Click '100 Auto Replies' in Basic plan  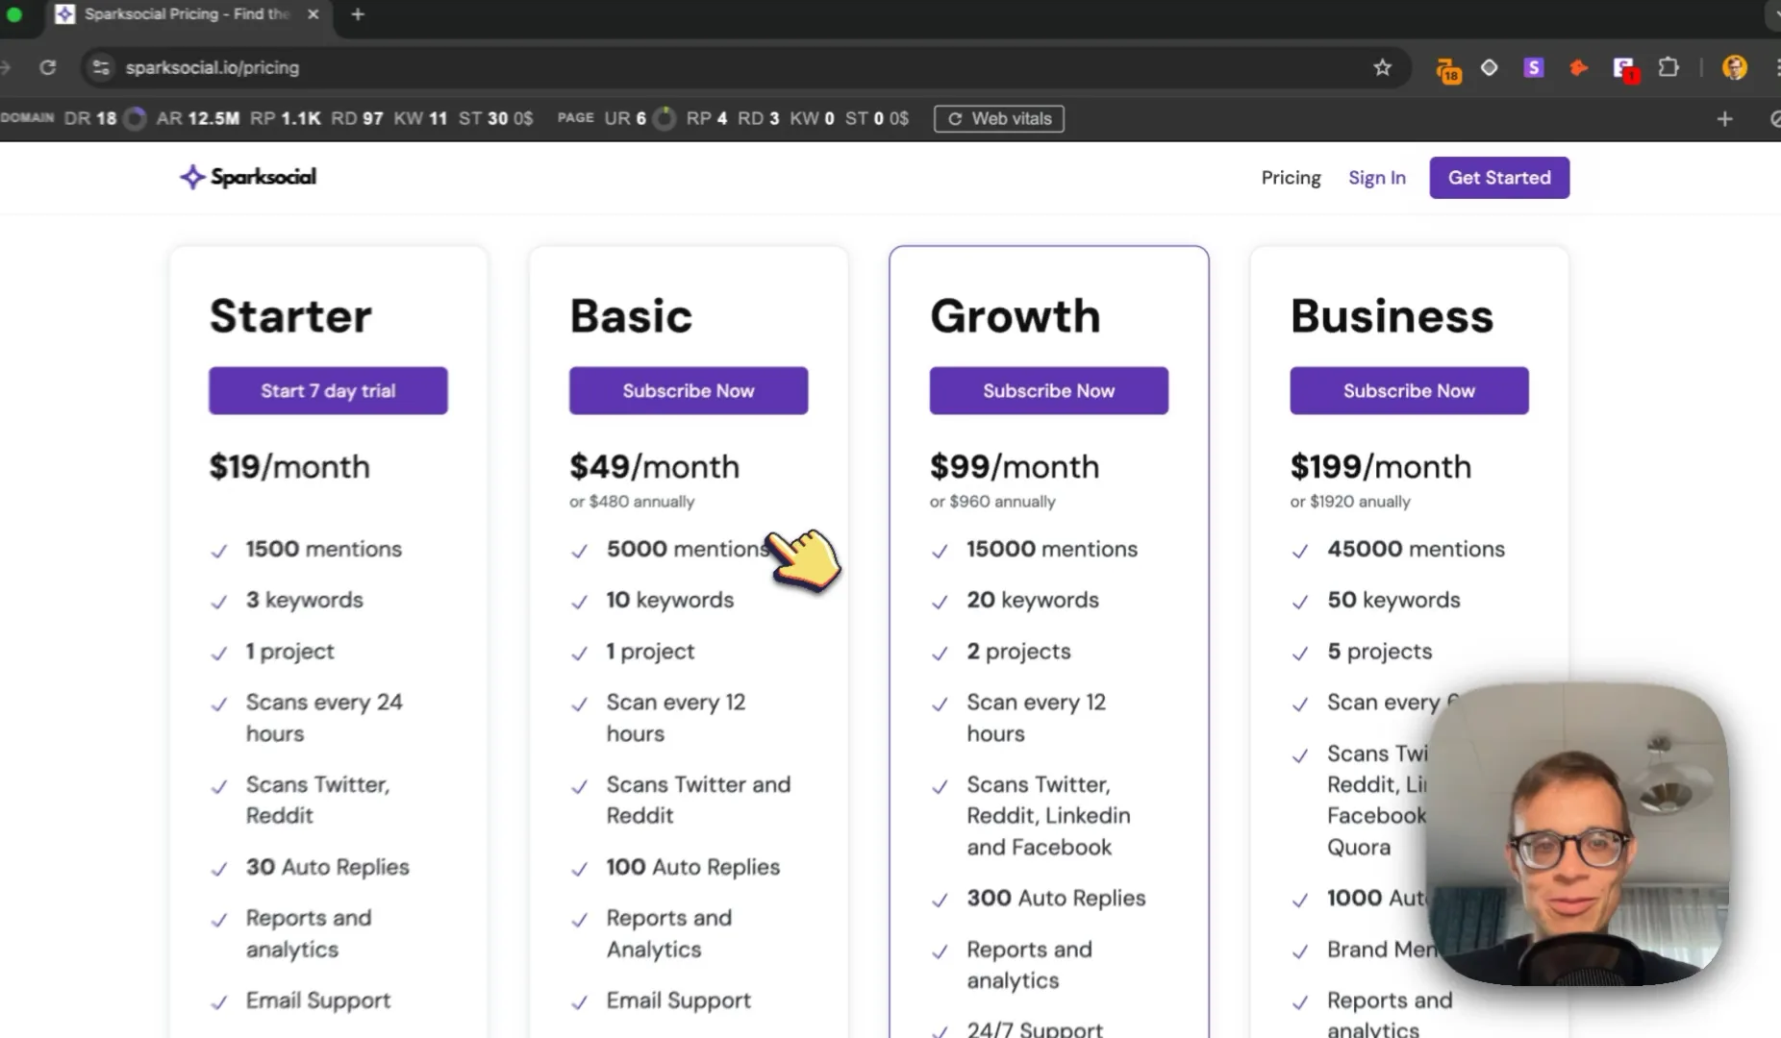pos(692,867)
